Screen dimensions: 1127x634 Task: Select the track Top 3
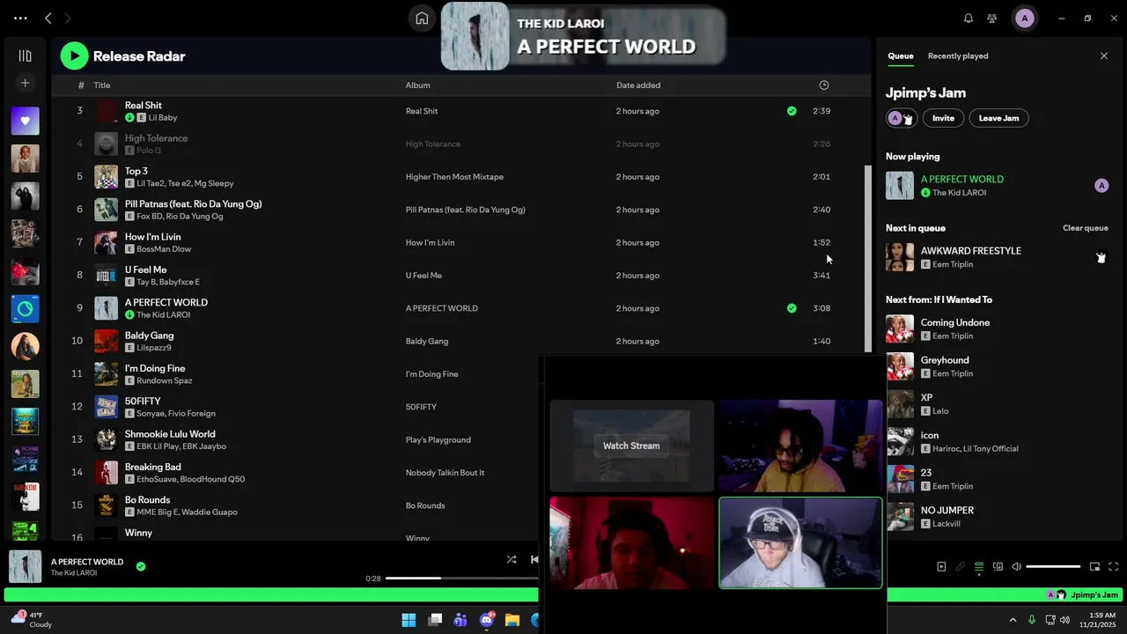pos(136,171)
